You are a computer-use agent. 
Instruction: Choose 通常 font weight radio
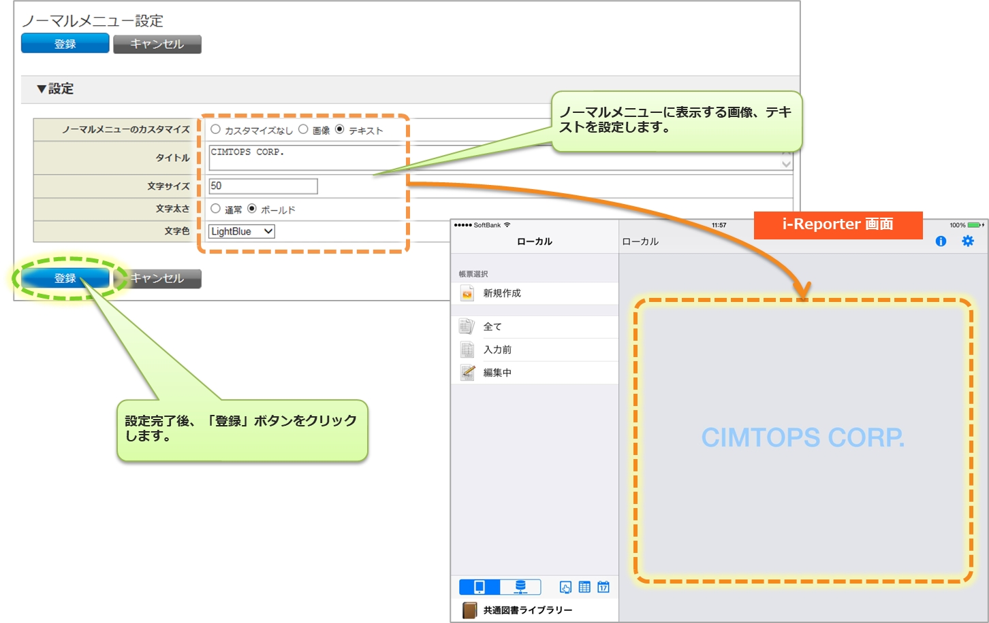(x=215, y=209)
